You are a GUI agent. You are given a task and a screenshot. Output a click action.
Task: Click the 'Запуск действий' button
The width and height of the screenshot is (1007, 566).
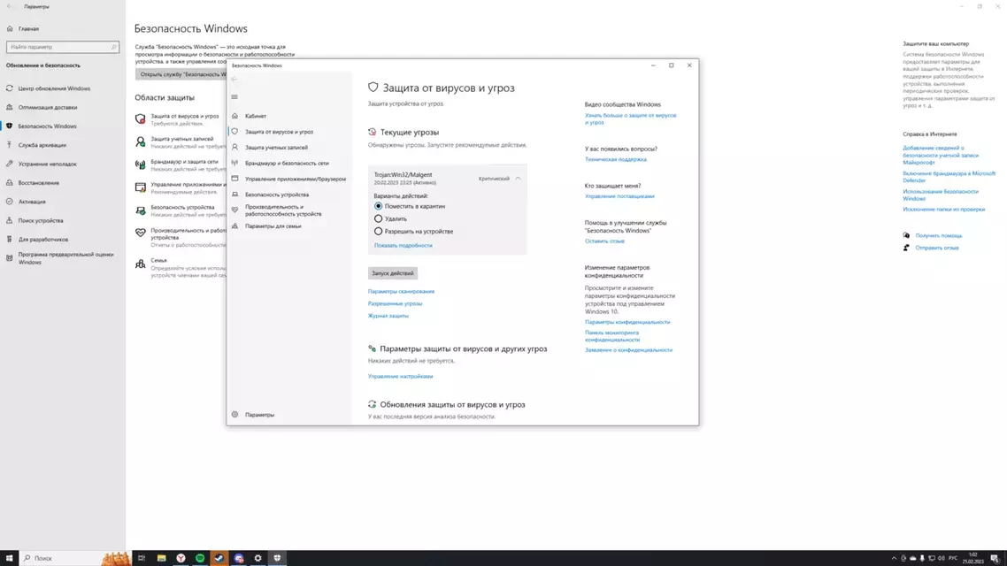392,273
